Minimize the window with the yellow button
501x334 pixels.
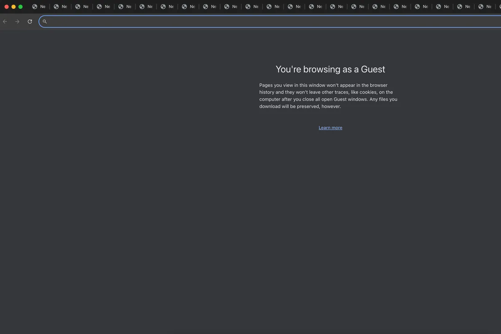click(x=13, y=7)
